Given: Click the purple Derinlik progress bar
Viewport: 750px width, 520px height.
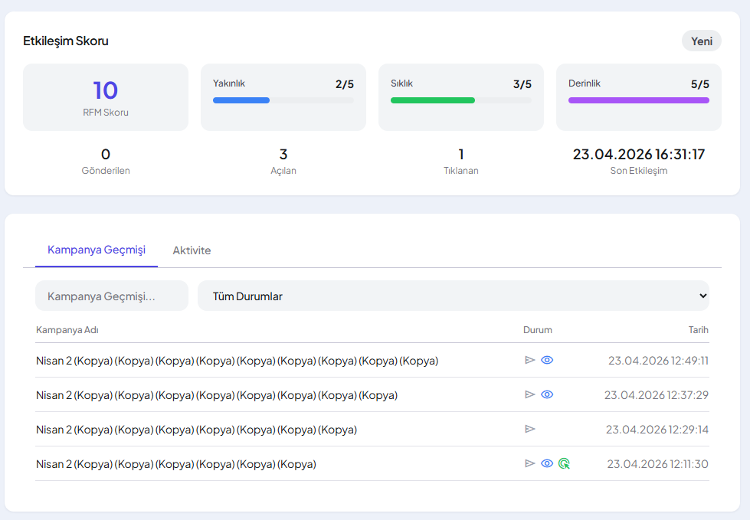Looking at the screenshot, I should (639, 100).
